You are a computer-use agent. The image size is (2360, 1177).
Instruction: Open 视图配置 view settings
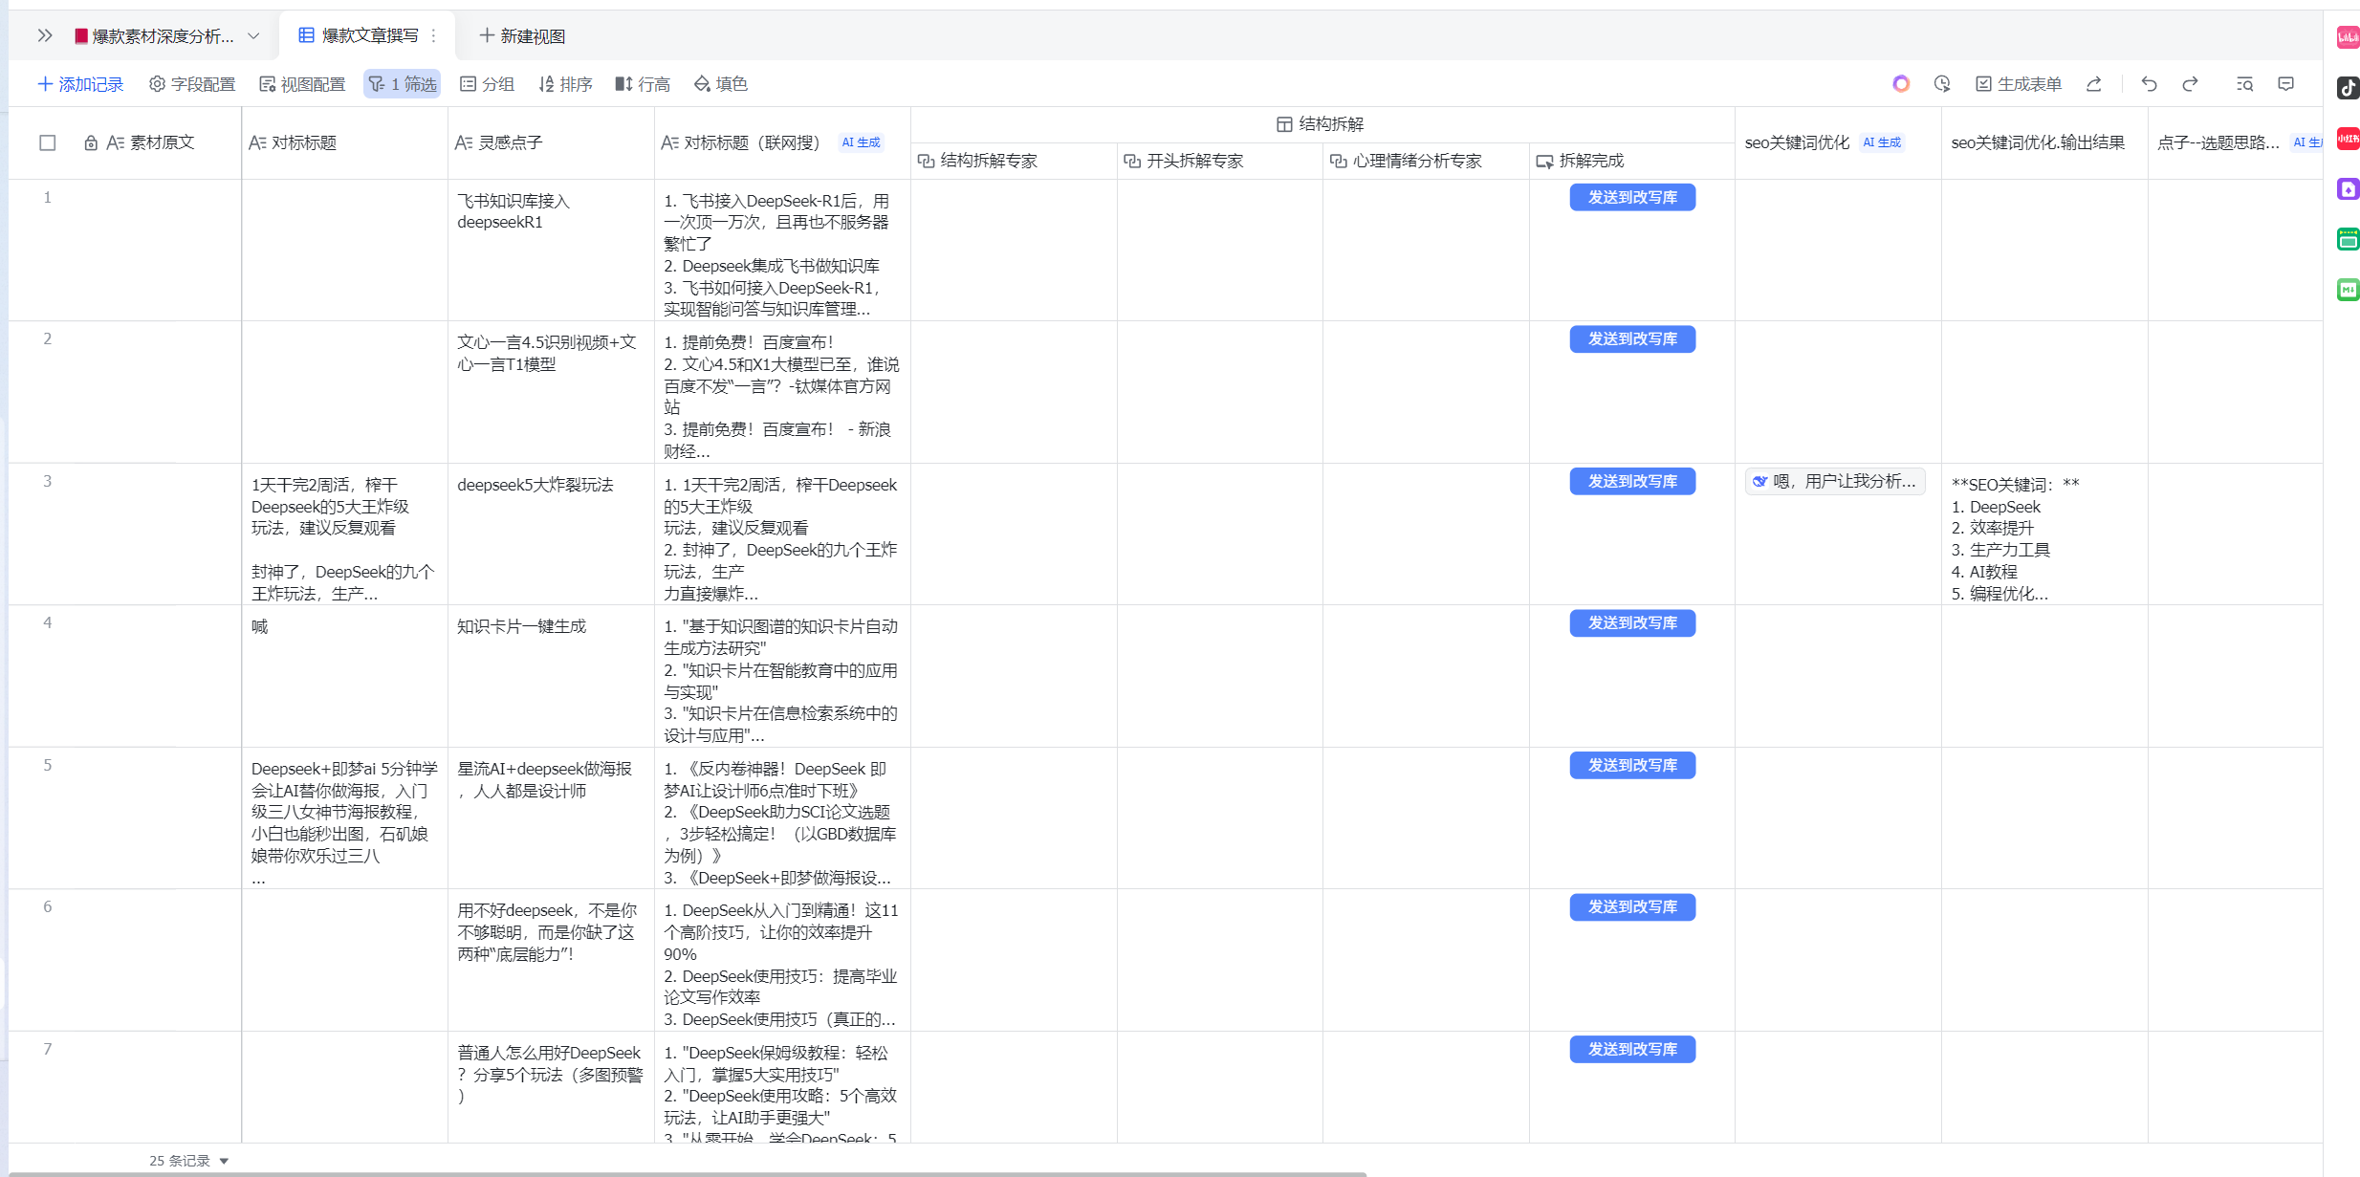(x=302, y=84)
